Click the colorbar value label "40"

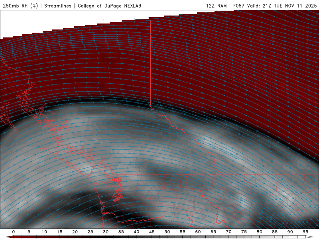click(x=136, y=232)
